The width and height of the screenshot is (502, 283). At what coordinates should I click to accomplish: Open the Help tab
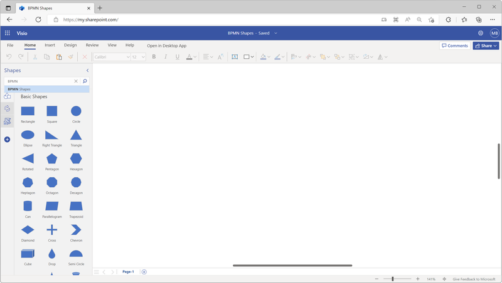click(x=130, y=45)
